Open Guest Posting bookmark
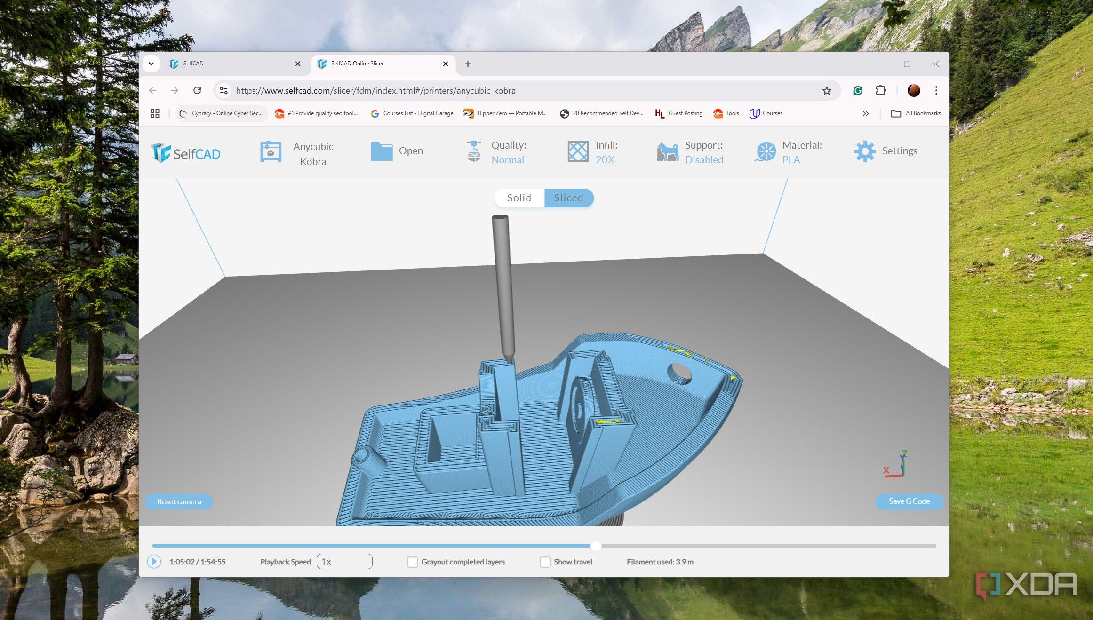This screenshot has height=620, width=1093. [x=679, y=113]
